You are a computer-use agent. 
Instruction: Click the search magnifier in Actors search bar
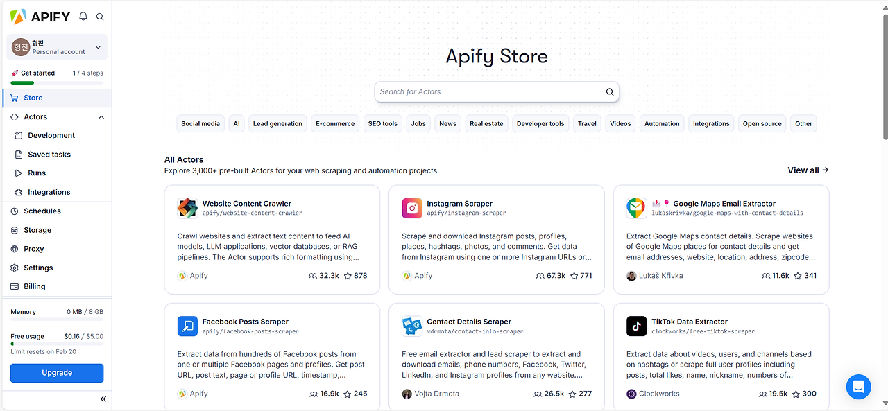610,91
